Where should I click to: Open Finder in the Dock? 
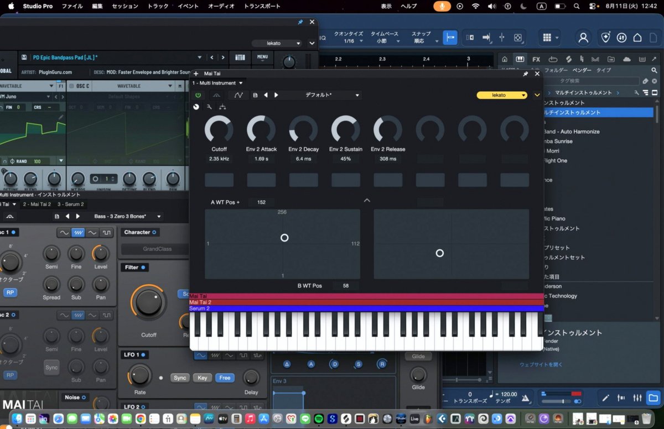coord(17,418)
